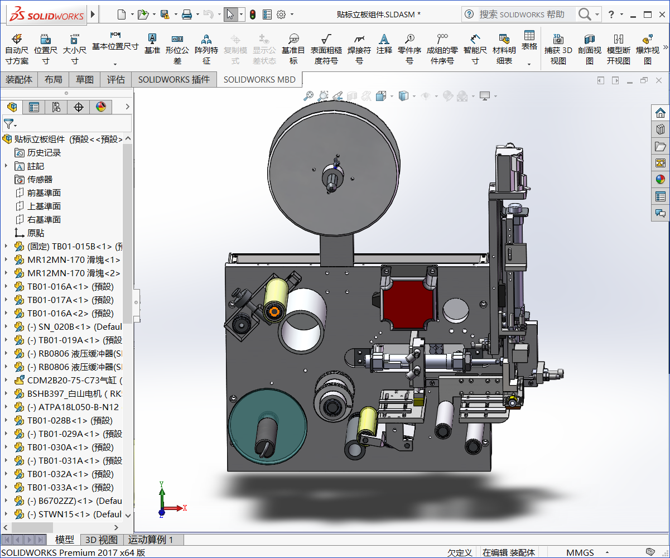Expand the MR12MN-170 滑塊<1> component node
670x558 pixels.
(x=6, y=259)
